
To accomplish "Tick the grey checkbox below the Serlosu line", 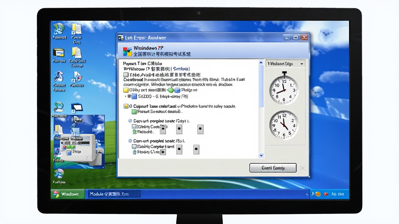I will (126, 75).
